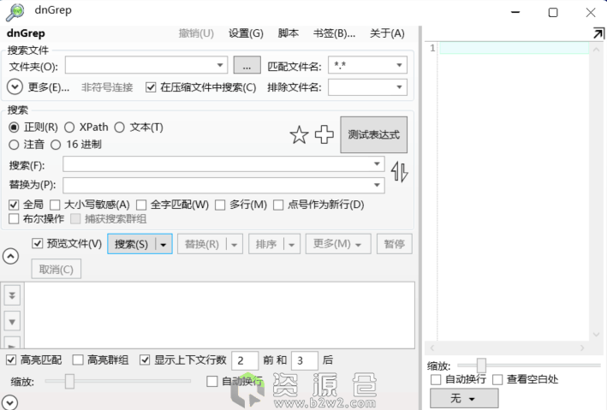
Task: Click the circular down-chevron at bottom left
Action: pyautogui.click(x=10, y=401)
